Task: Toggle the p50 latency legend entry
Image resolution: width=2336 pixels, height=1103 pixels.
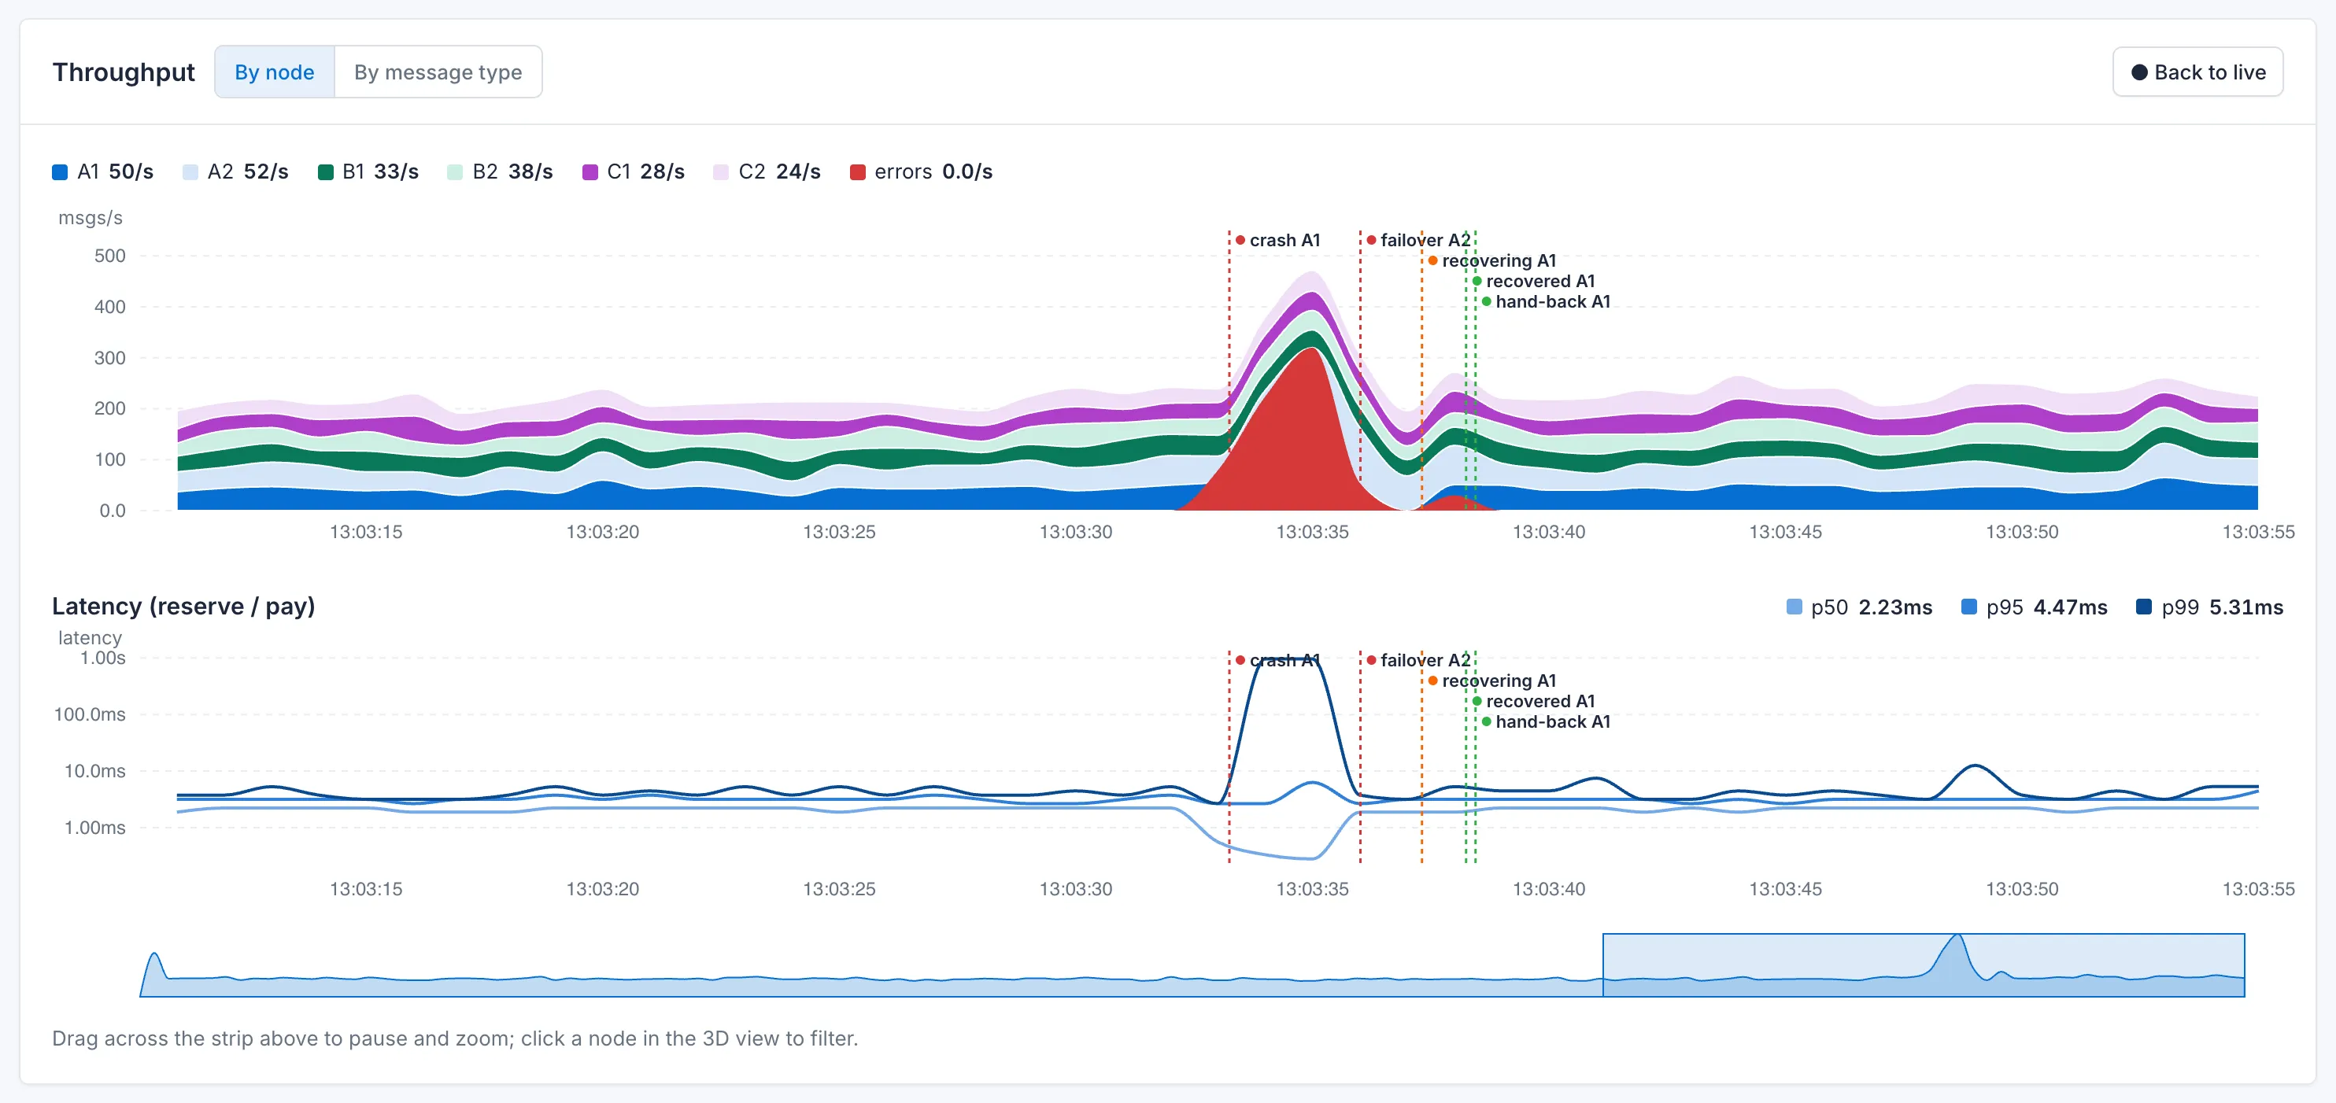Action: click(x=1858, y=607)
